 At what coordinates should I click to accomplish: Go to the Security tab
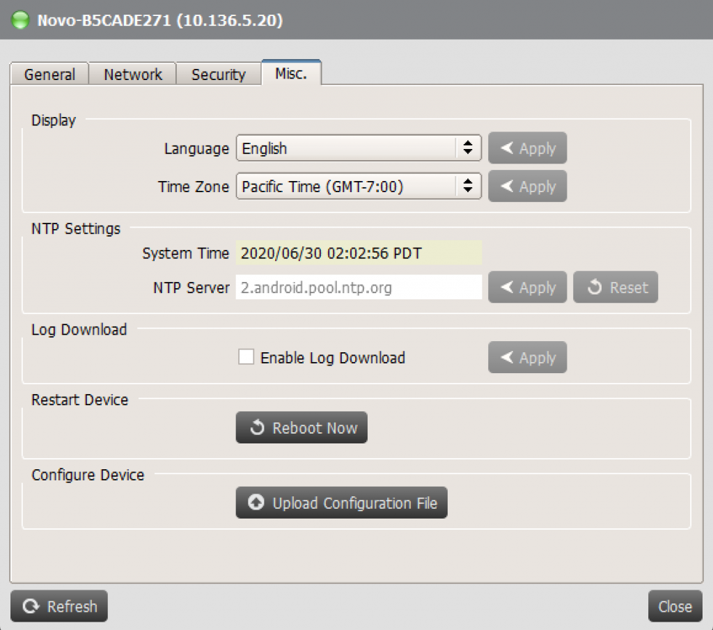(x=218, y=74)
